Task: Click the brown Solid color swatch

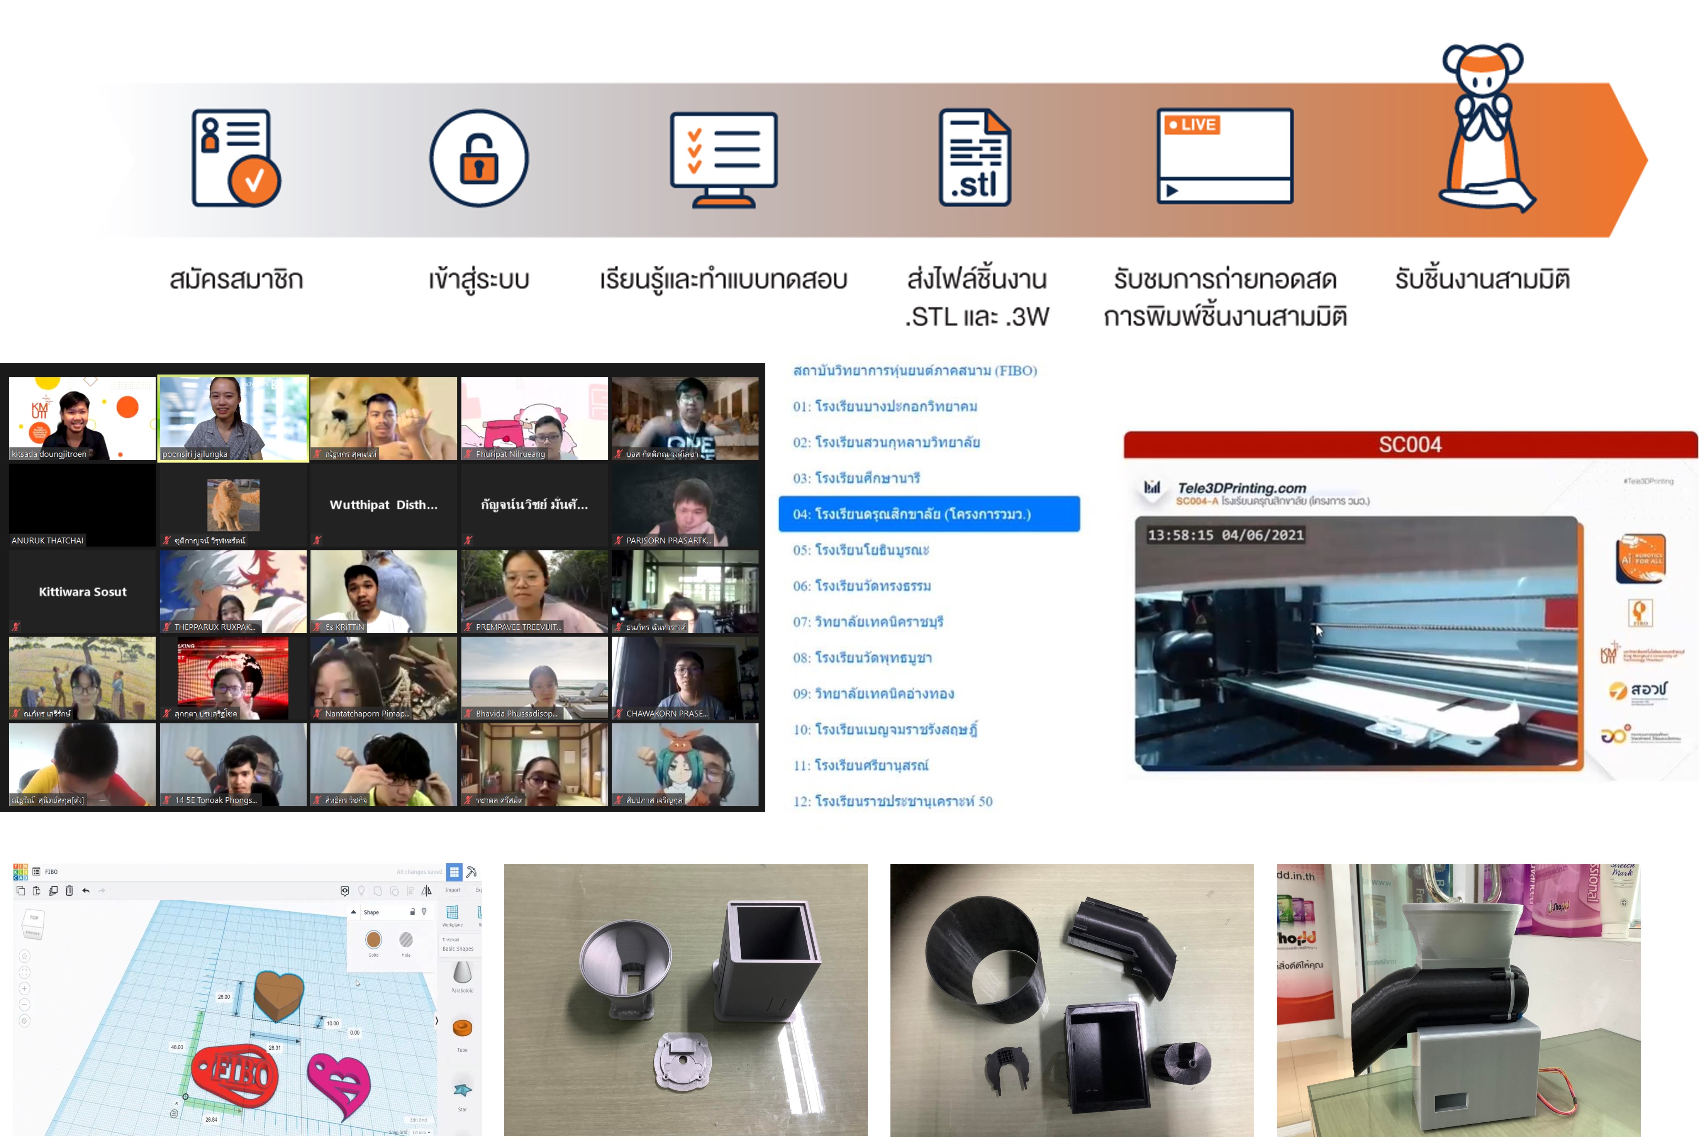Action: point(373,940)
